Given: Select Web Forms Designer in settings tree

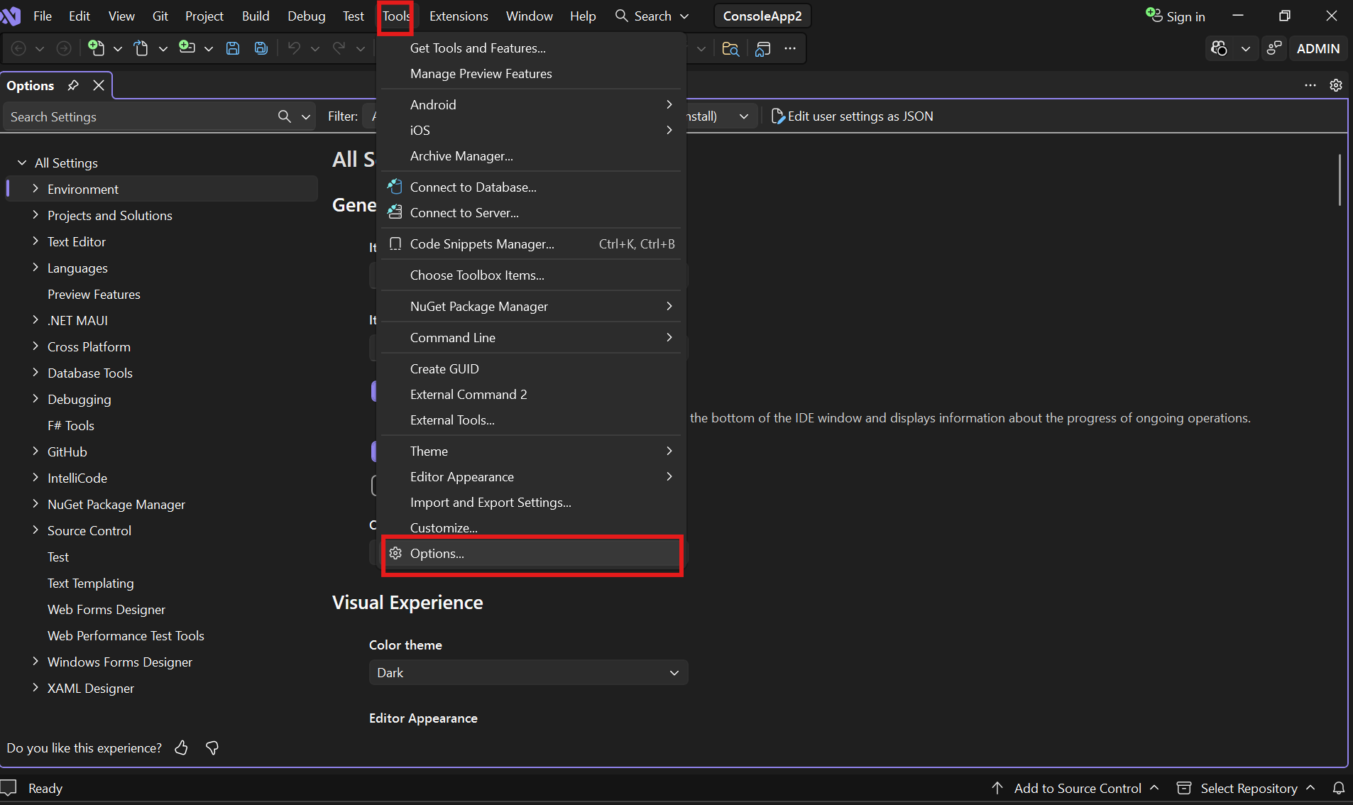Looking at the screenshot, I should click(x=106, y=609).
